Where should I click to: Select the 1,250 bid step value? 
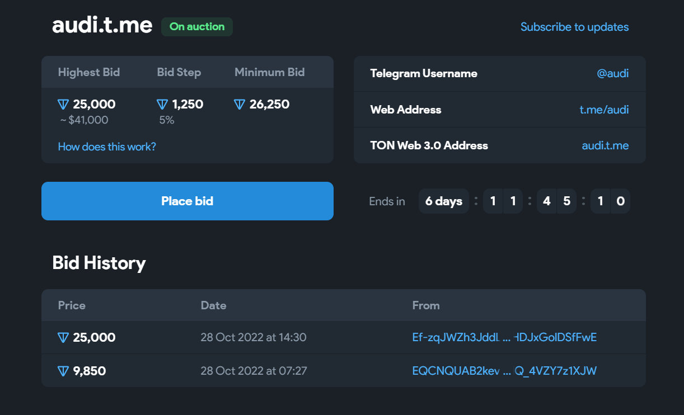click(188, 105)
